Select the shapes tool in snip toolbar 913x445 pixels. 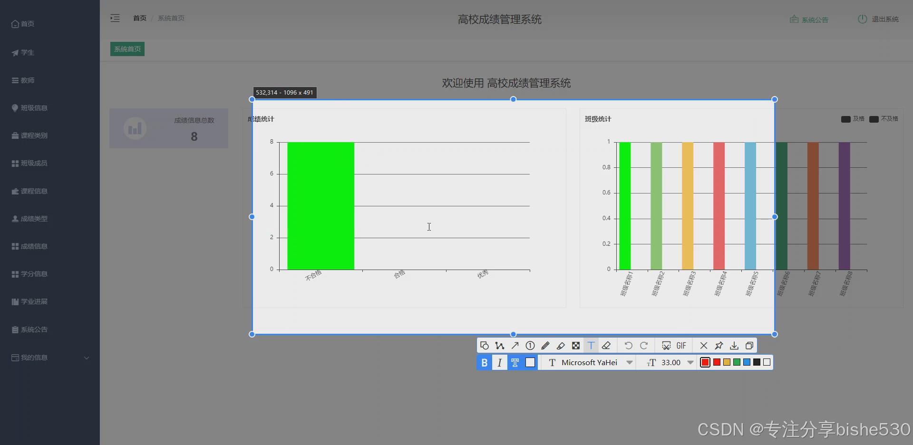pos(484,346)
